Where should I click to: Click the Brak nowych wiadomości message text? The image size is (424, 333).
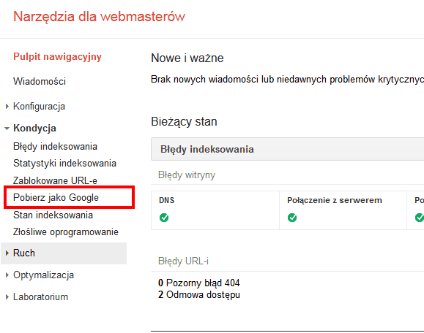(288, 80)
